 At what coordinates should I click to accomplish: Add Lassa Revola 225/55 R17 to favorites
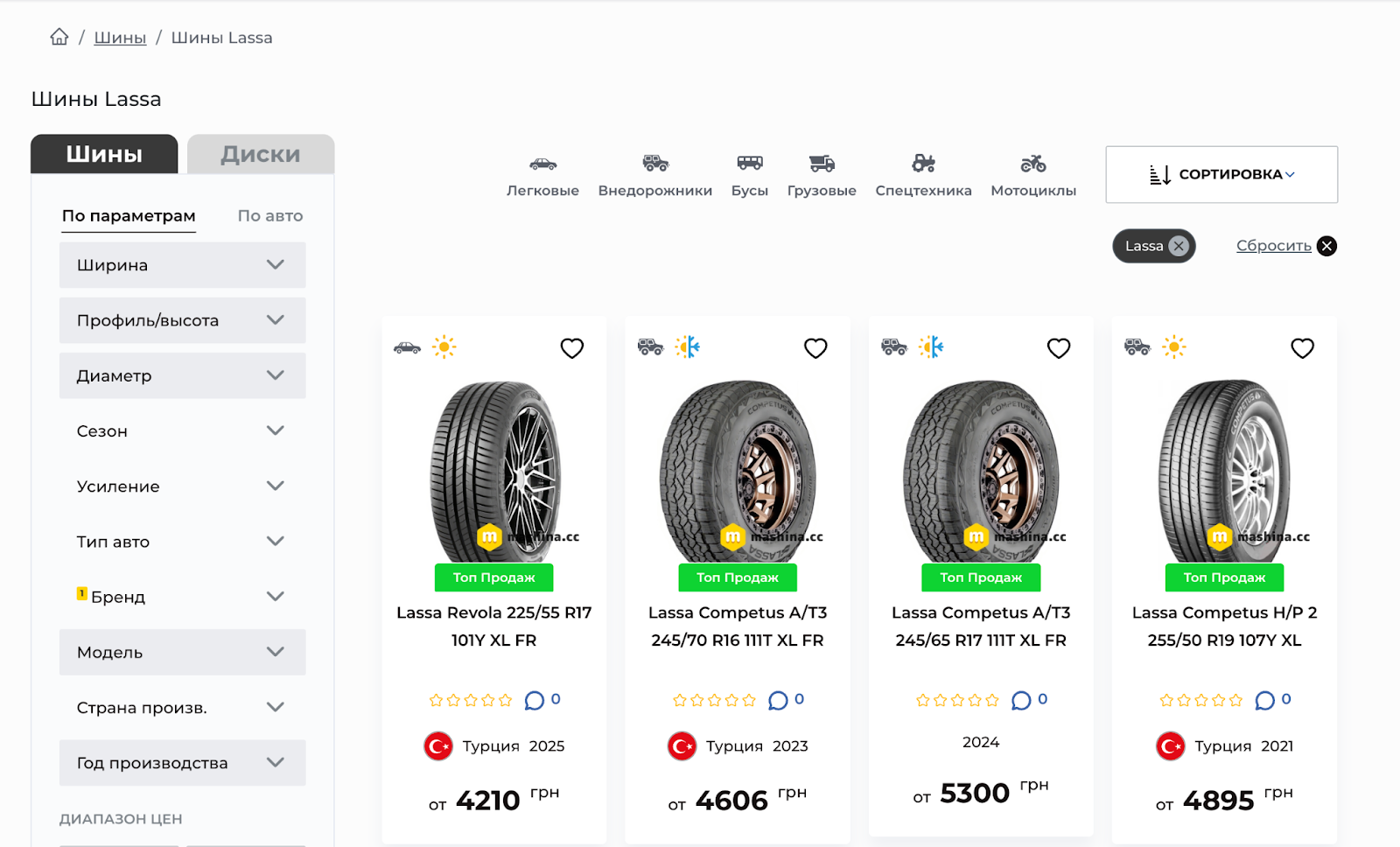pyautogui.click(x=571, y=348)
